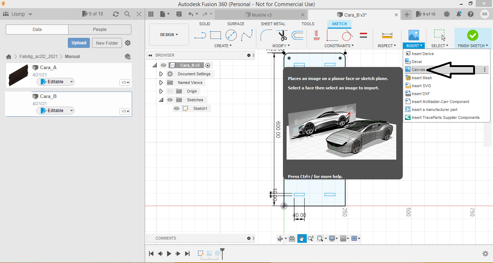The height and width of the screenshot is (263, 493).
Task: Choose Insert SVG from Insert menu
Action: point(421,86)
